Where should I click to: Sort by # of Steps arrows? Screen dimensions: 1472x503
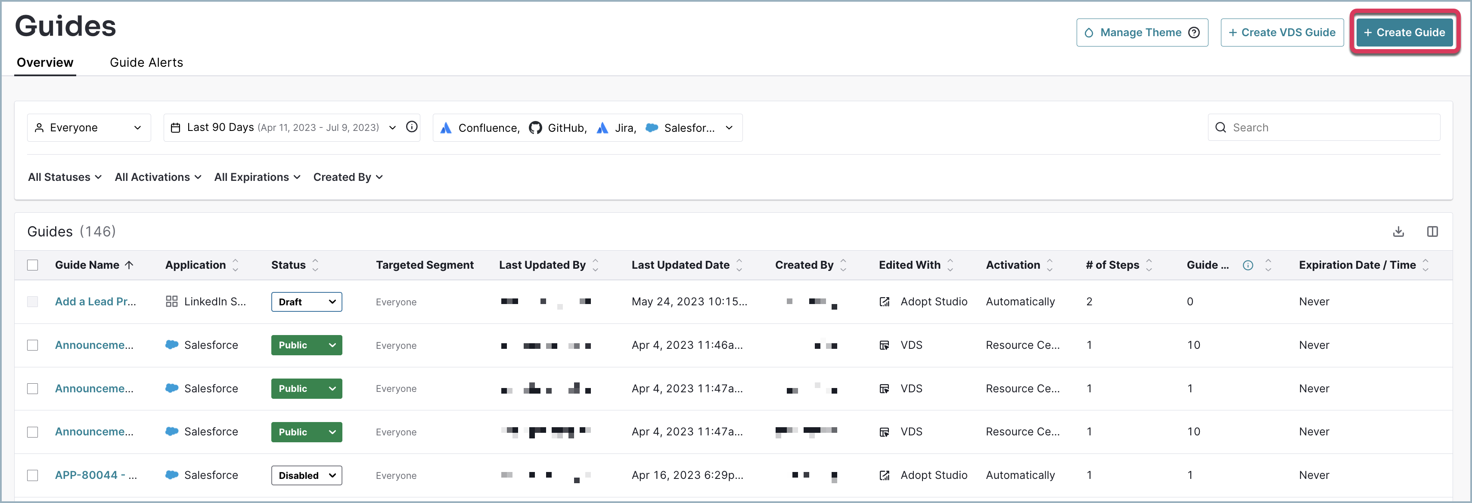tap(1149, 265)
